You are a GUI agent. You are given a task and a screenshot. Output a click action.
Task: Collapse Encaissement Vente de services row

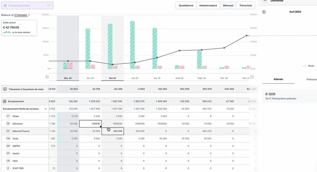[46, 109]
